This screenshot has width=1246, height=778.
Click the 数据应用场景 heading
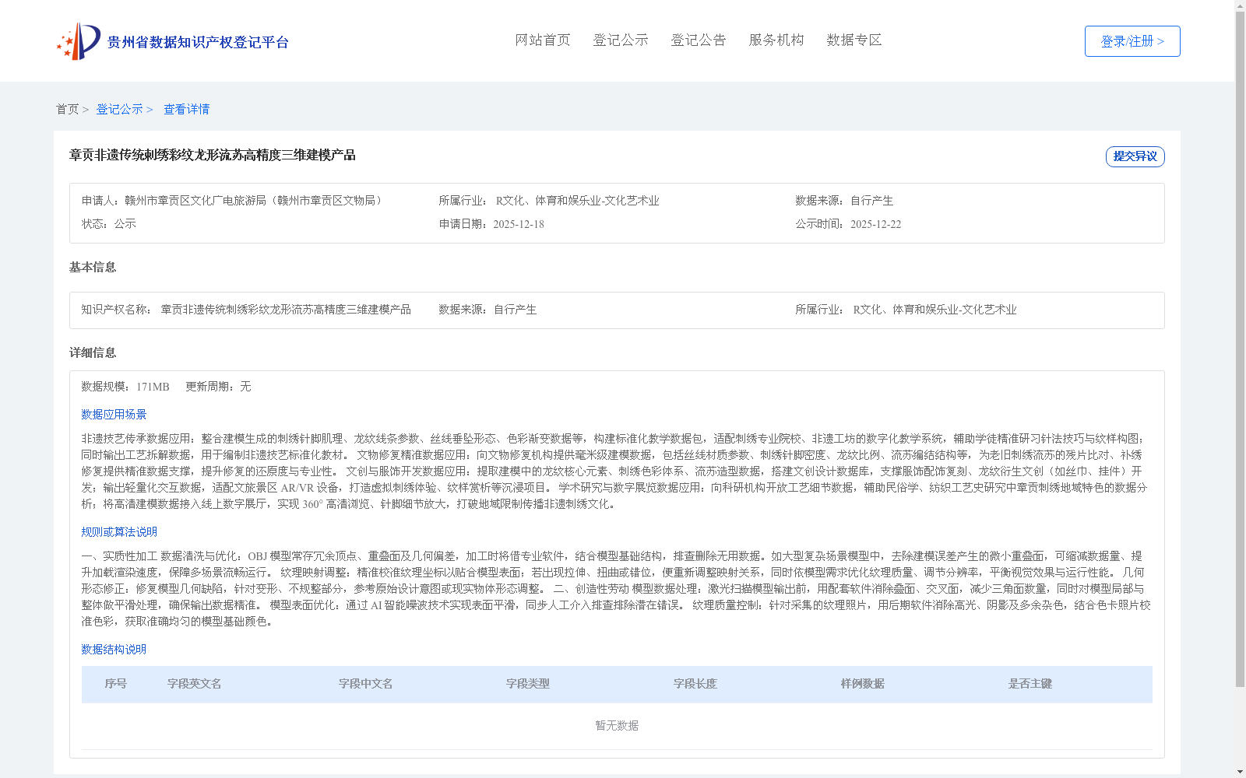click(114, 415)
